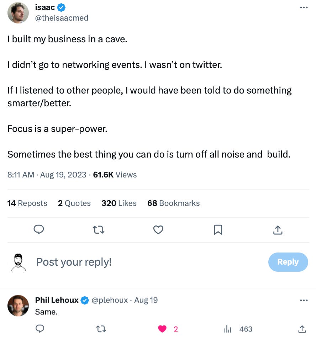
Task: Like isaac's post with heart icon
Action: (158, 230)
